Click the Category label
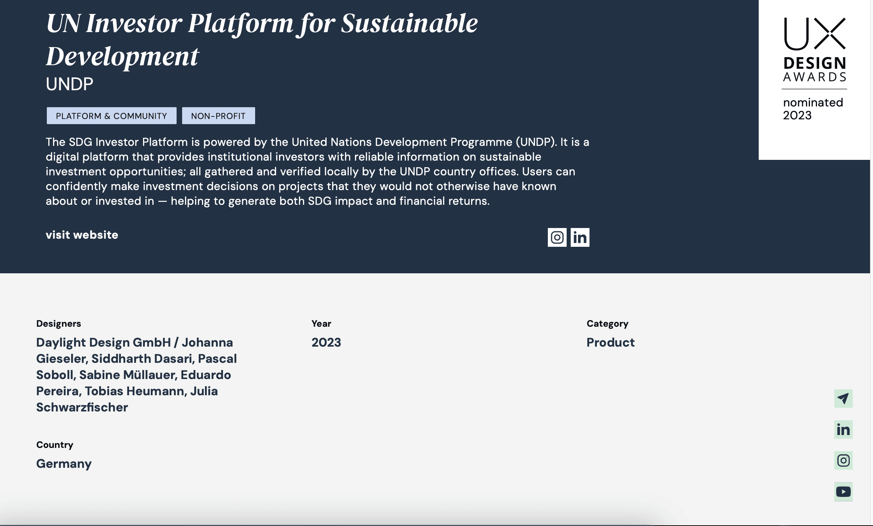This screenshot has width=873, height=526. [607, 323]
